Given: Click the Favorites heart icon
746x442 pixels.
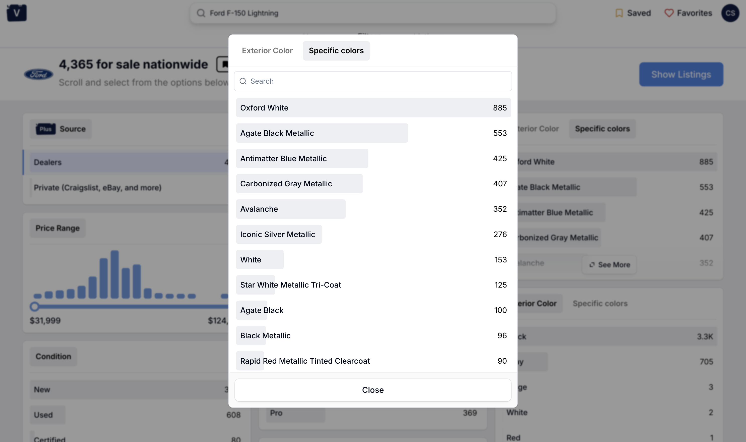Looking at the screenshot, I should [669, 13].
